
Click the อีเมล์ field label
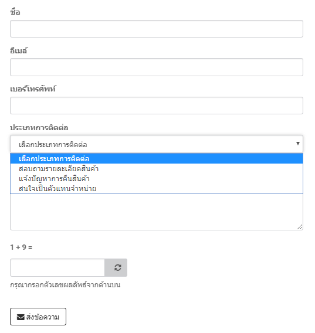tap(19, 50)
